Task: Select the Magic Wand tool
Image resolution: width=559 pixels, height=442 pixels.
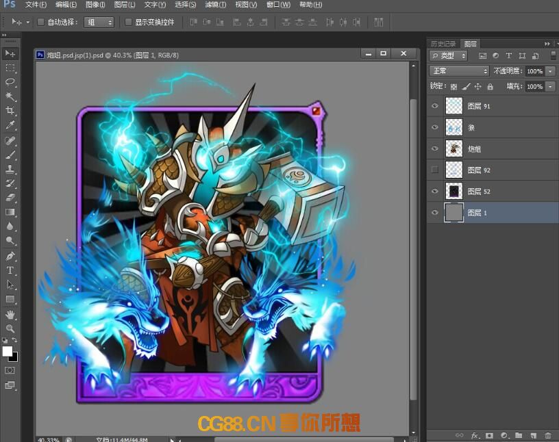Action: (10, 96)
